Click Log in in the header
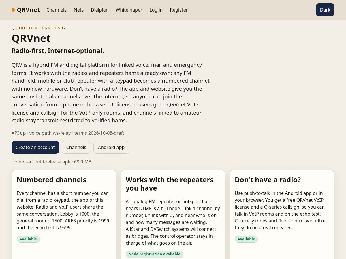346x259 pixels. [x=156, y=10]
